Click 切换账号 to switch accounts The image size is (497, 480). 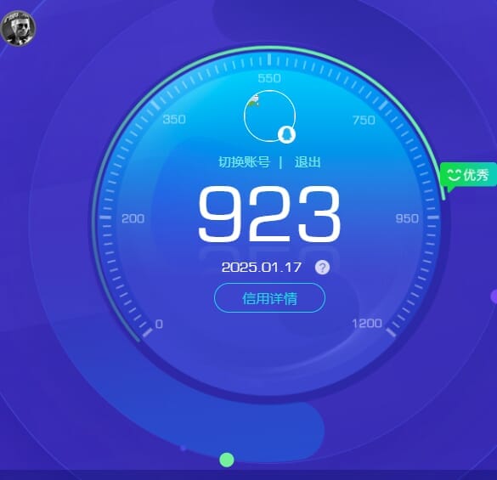point(245,162)
